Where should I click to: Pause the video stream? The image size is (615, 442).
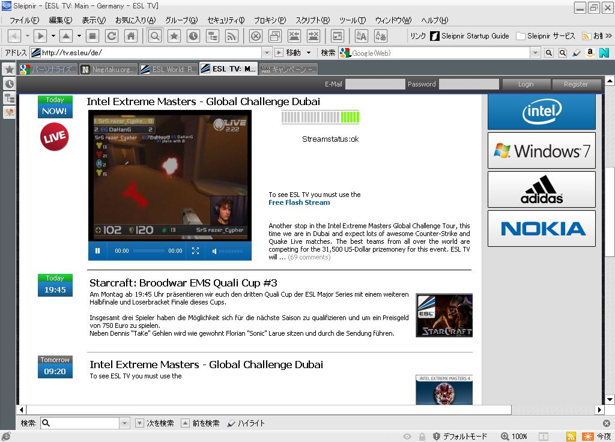click(x=98, y=250)
